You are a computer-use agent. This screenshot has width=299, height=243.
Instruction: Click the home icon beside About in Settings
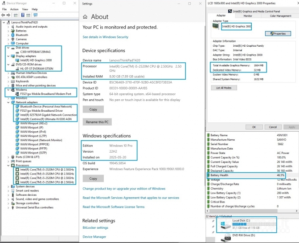(x=85, y=17)
